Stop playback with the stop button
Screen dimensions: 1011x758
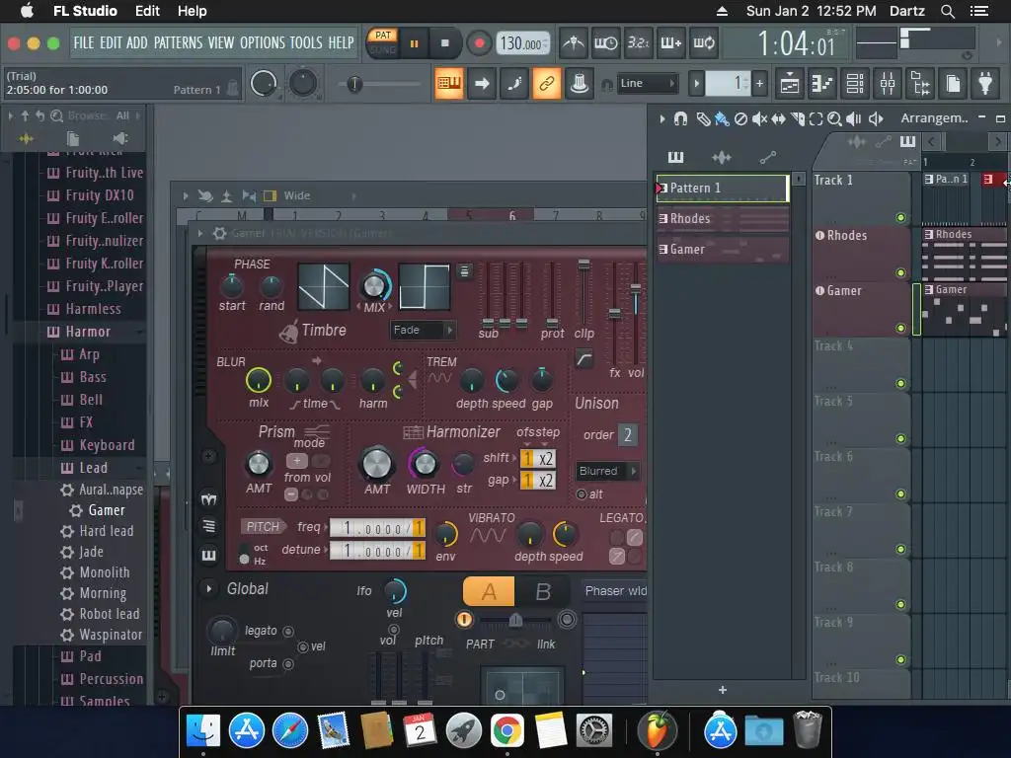[x=445, y=43]
